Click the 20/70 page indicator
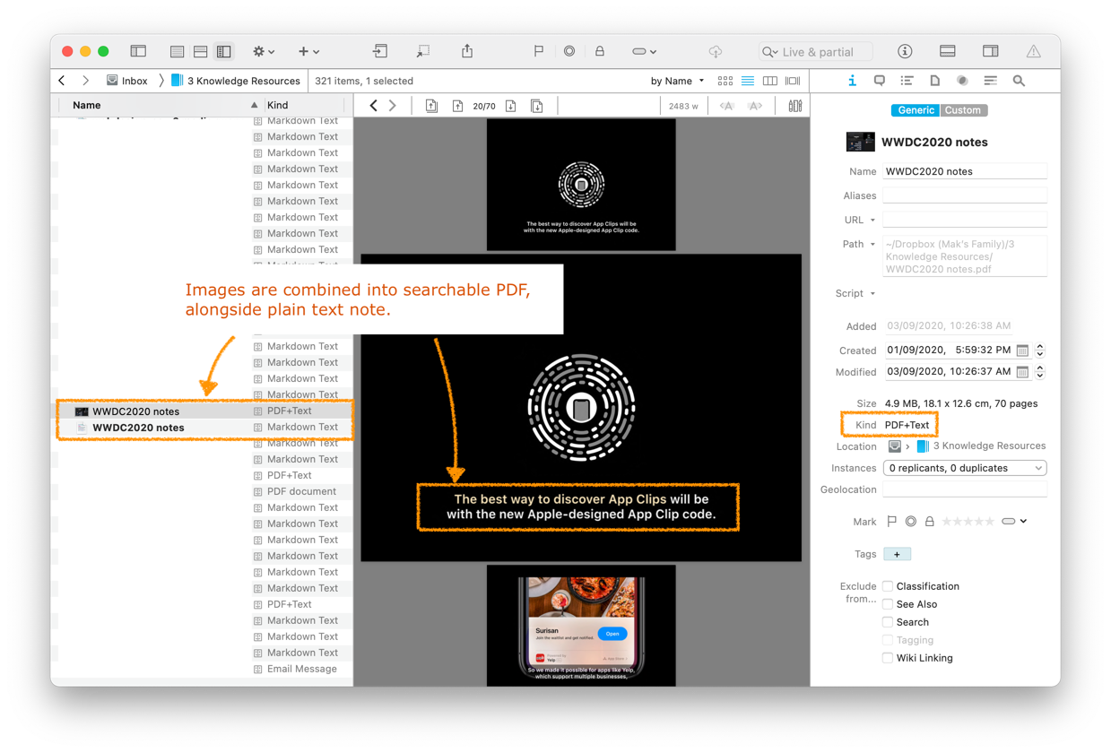 [x=484, y=106]
